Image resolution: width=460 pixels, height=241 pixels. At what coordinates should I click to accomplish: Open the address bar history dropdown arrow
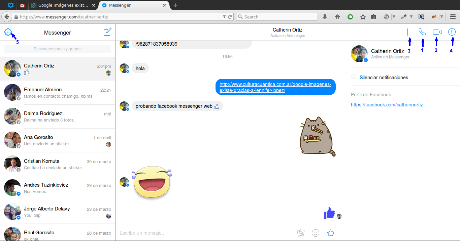point(224,16)
